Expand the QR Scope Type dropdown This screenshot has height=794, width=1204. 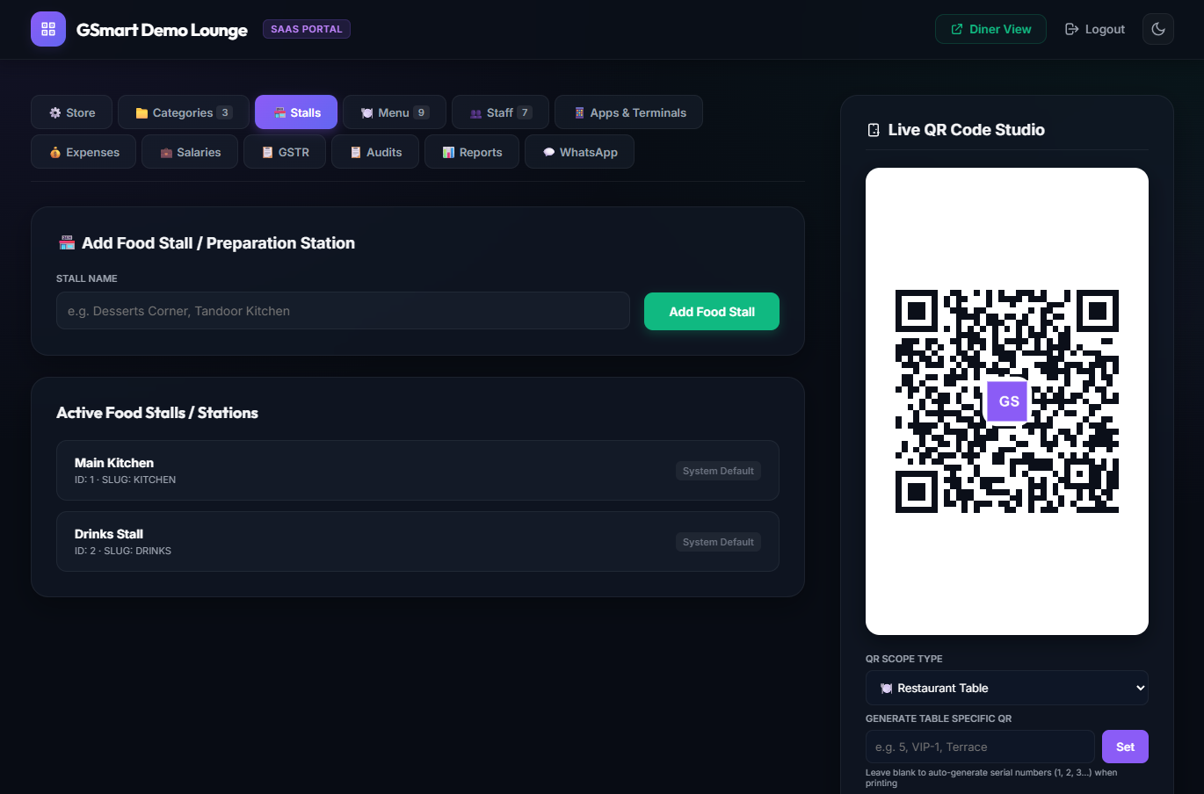(1007, 688)
